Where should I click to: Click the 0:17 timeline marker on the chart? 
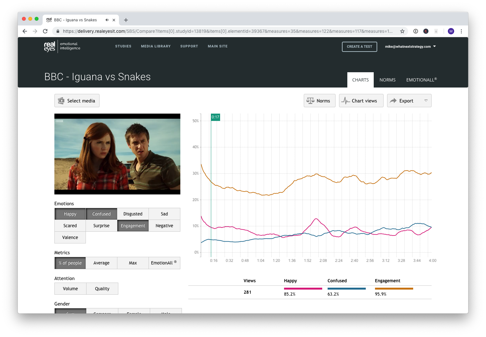coord(215,117)
